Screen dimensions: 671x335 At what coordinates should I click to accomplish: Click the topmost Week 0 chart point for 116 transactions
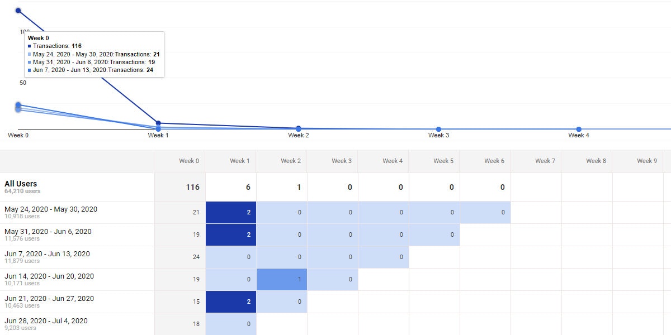tap(18, 11)
